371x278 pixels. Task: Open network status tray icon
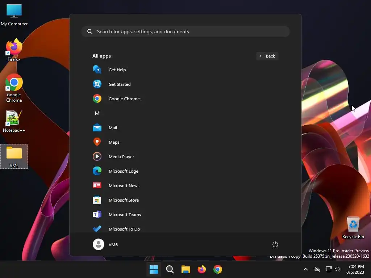point(329,269)
